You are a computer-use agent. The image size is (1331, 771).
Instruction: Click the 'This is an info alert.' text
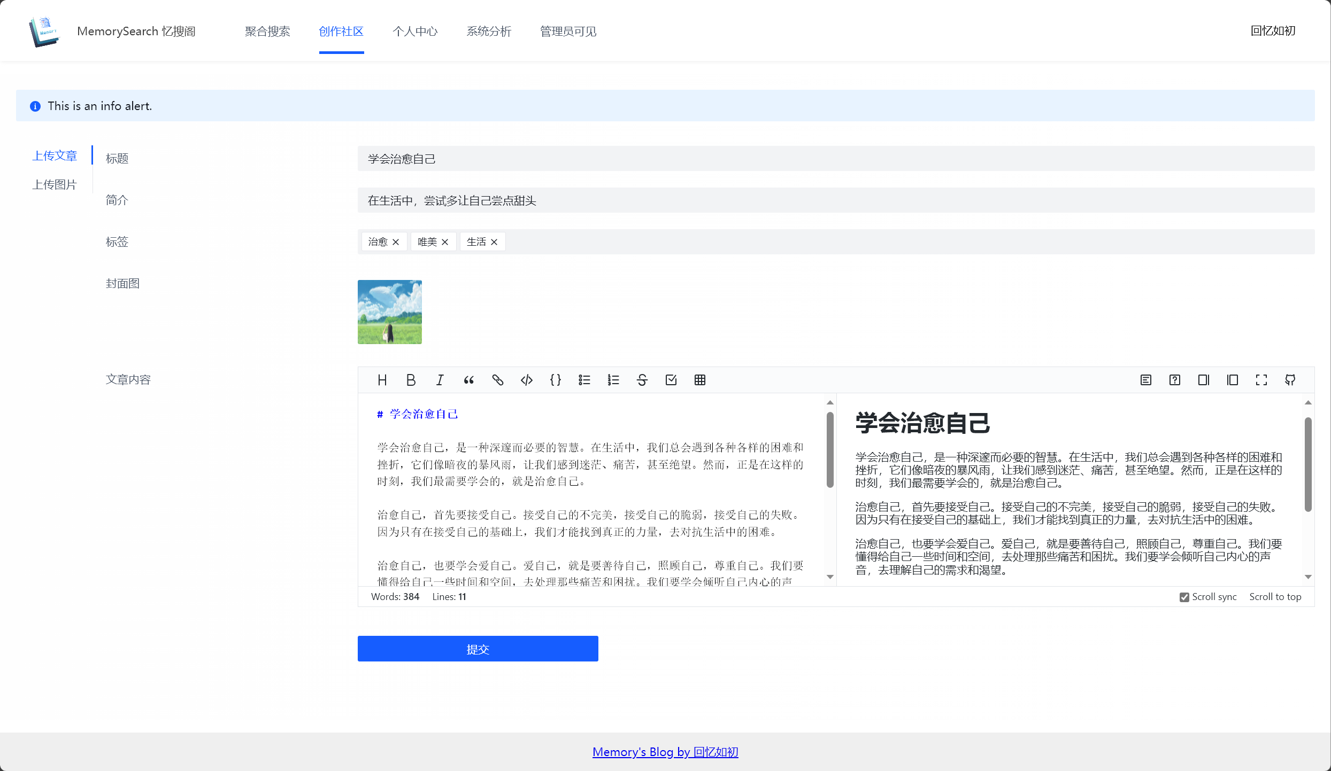(x=100, y=106)
